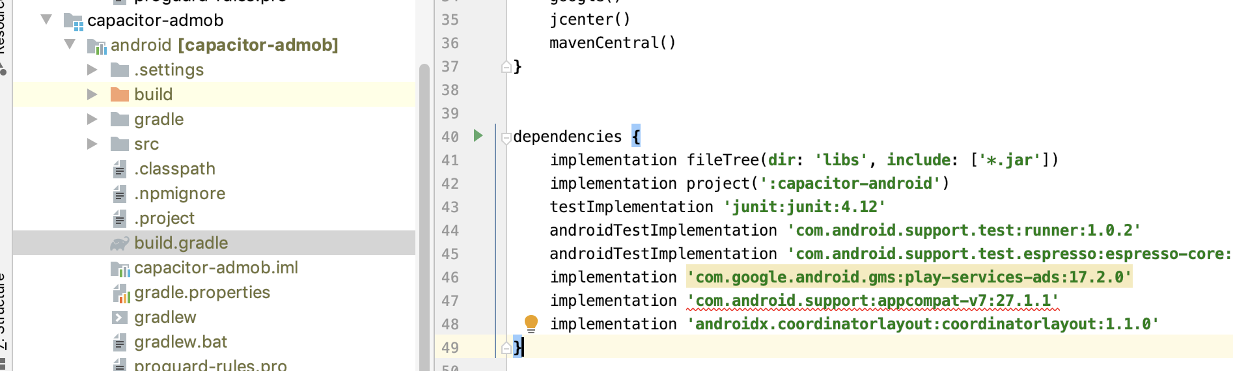
Task: Click the test:runner:1.0.2 dependency string
Action: click(963, 230)
